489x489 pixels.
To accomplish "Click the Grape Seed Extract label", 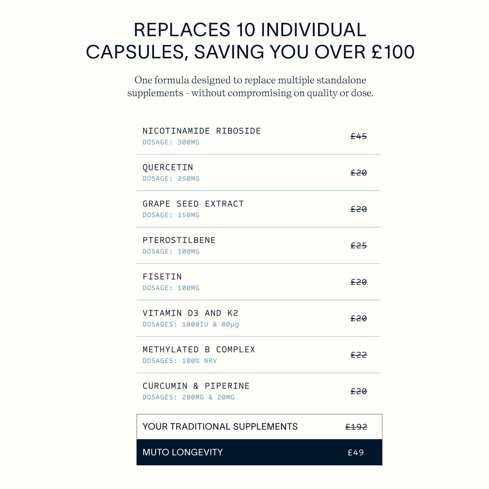I will coord(193,204).
